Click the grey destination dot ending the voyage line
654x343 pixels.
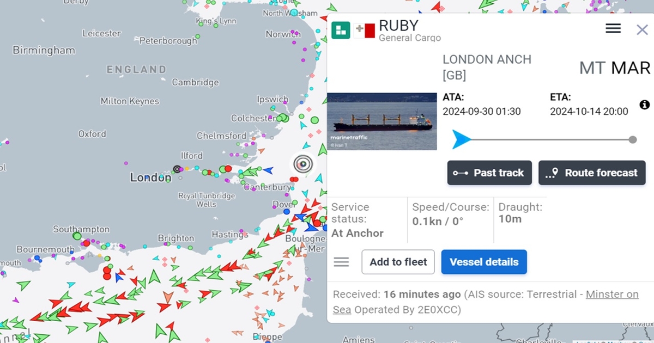click(633, 139)
